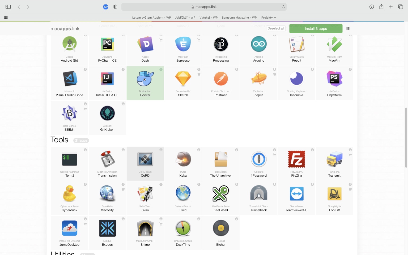
Task: Select the Shimo app icon
Action: tap(145, 228)
